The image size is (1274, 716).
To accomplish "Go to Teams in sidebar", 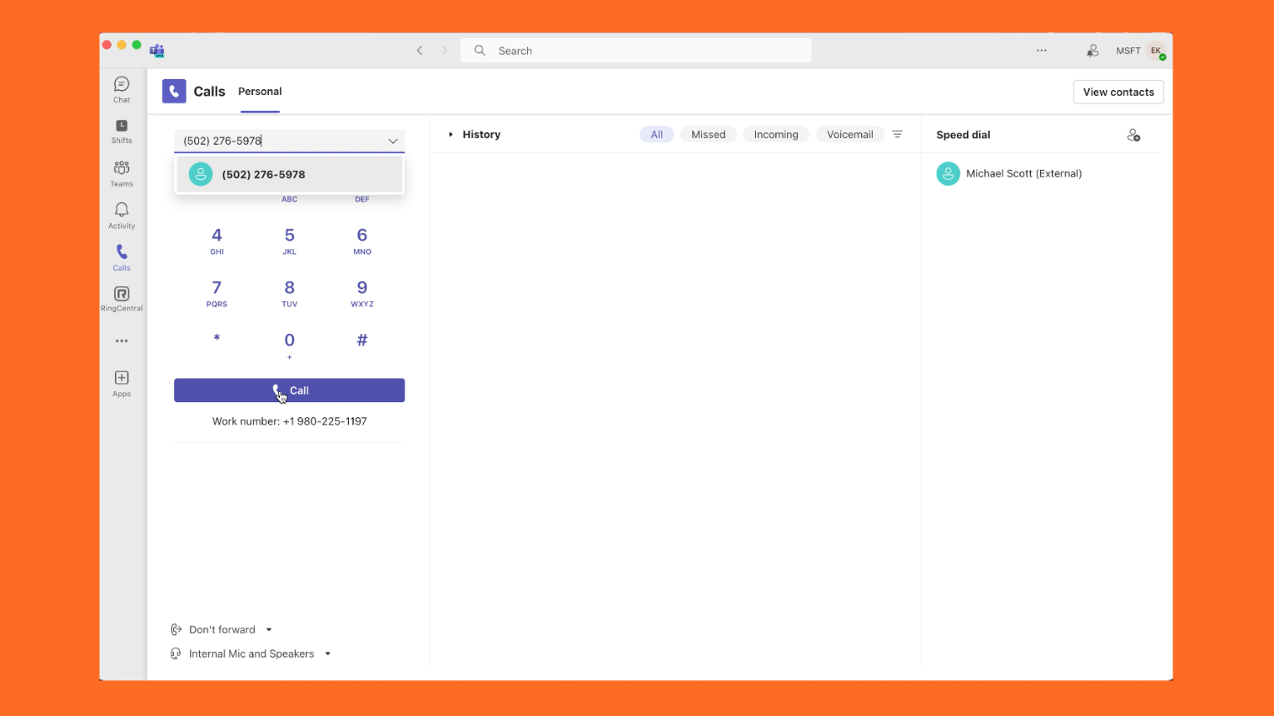I will 122,173.
